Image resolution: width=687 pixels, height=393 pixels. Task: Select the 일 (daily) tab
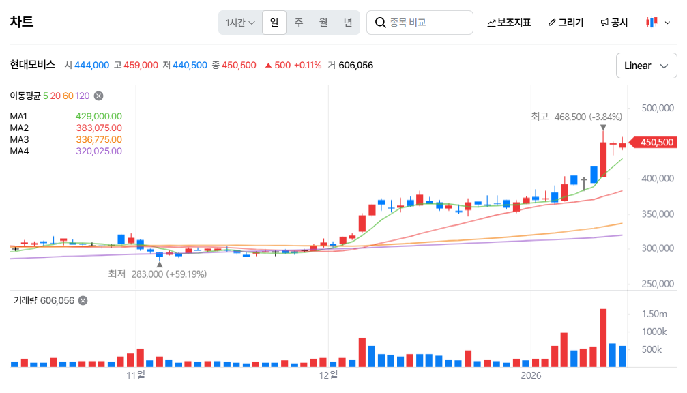pyautogui.click(x=274, y=23)
